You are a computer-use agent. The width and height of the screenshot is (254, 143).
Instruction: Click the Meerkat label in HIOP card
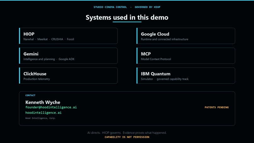click(x=43, y=39)
